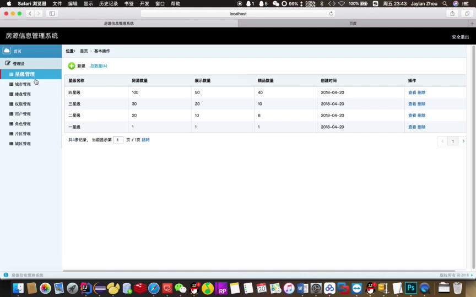
Task: Open the Notification Center icon
Action: pyautogui.click(x=466, y=4)
